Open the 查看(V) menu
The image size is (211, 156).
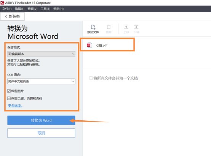coord(32,9)
